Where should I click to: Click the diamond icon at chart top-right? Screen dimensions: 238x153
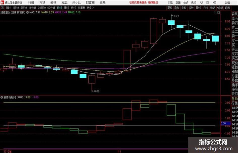(215, 13)
